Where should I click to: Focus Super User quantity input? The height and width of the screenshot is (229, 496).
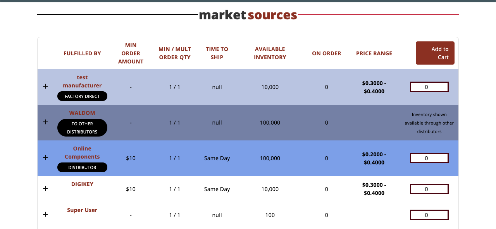429,215
